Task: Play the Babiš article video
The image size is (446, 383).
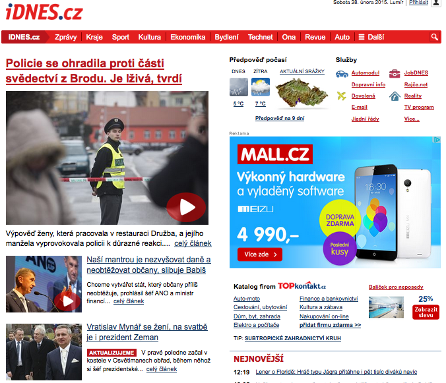Action: click(67, 301)
